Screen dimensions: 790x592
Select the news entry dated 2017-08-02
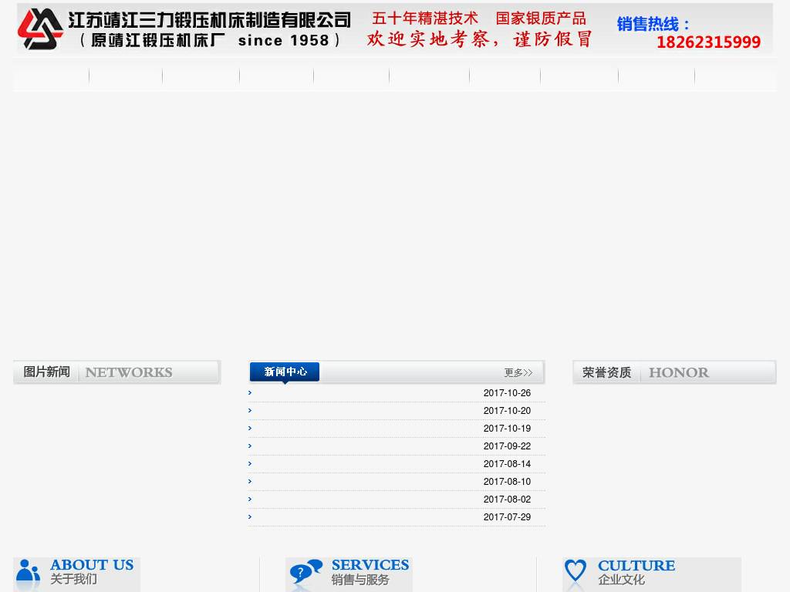[397, 499]
